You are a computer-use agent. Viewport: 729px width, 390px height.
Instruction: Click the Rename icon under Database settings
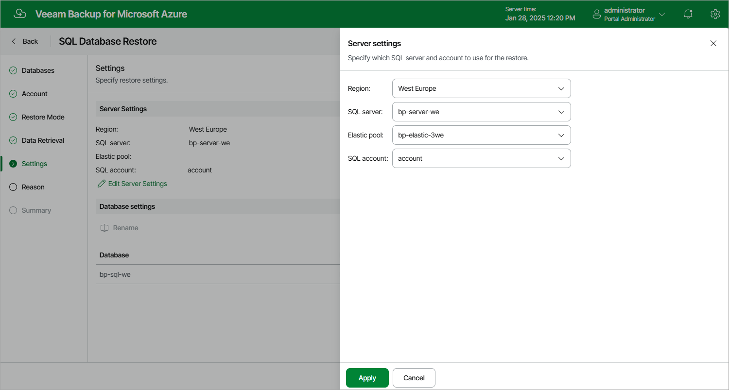pos(104,228)
